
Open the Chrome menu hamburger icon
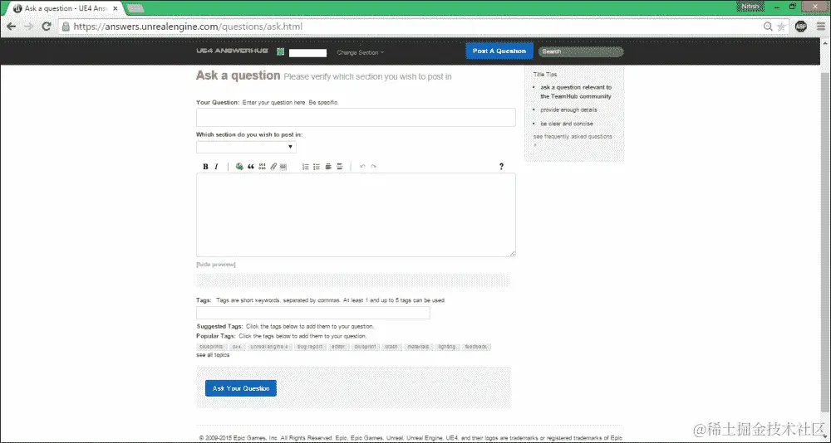coord(820,27)
